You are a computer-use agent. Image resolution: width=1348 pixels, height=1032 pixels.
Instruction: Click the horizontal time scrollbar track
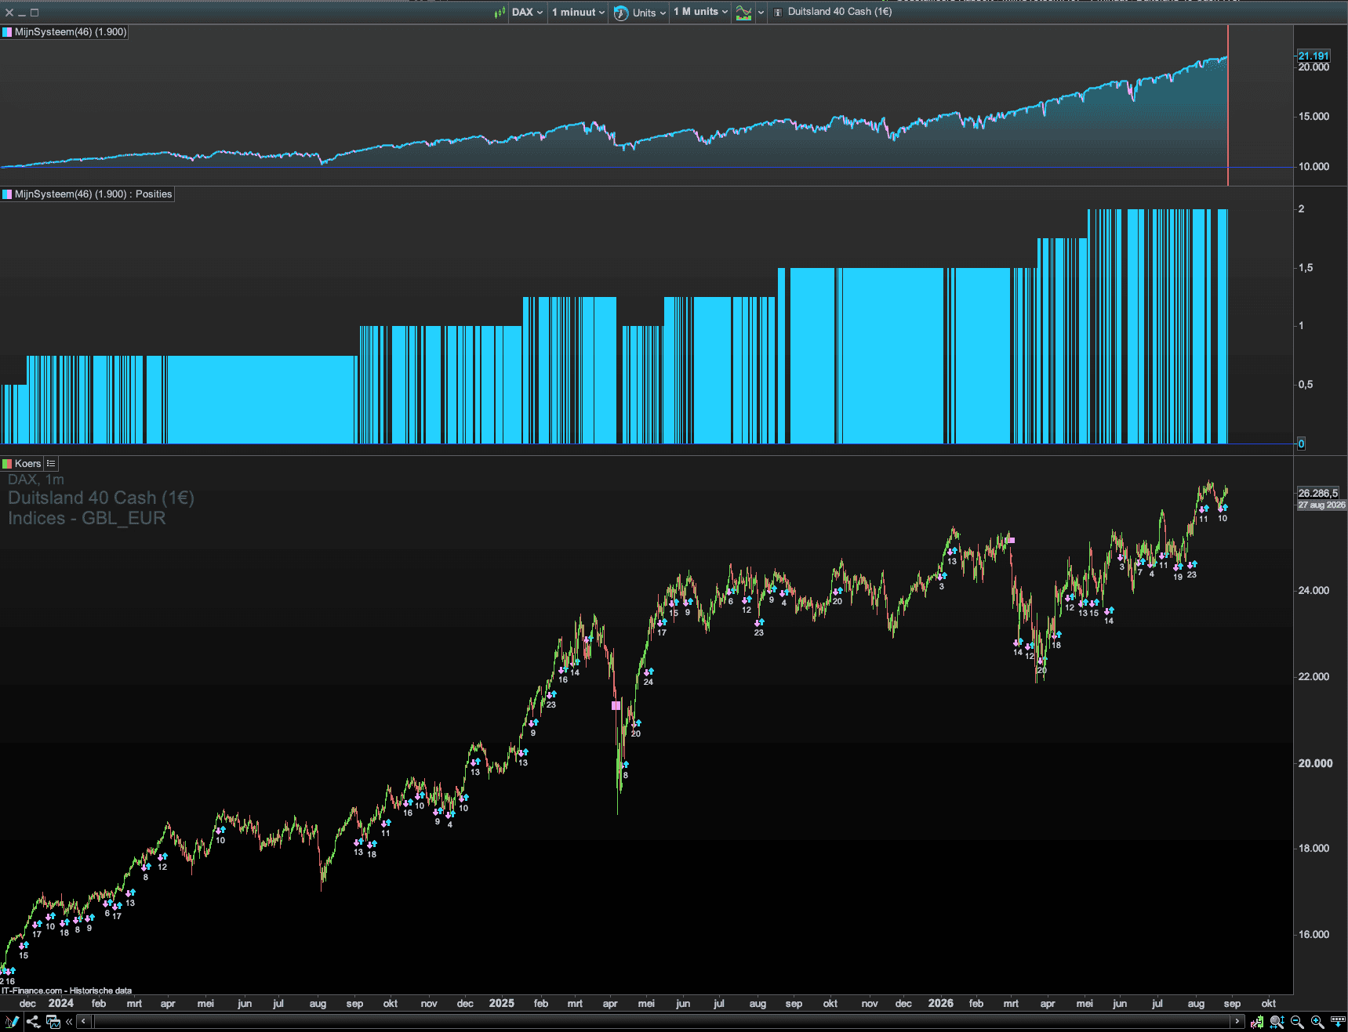(x=661, y=1021)
